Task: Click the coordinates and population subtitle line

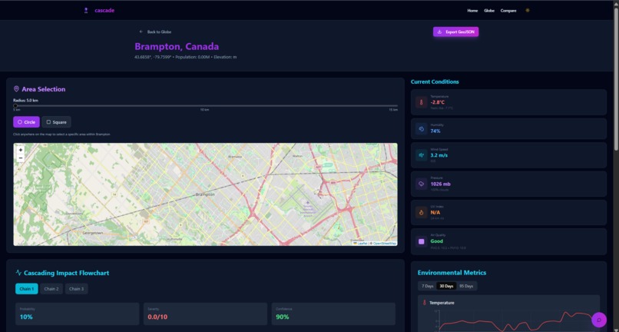Action: (x=186, y=58)
